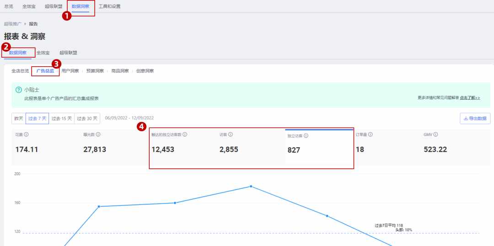Viewport: 494px width, 246px height.
Task: Select the 昨天 date range button
Action: 19,119
